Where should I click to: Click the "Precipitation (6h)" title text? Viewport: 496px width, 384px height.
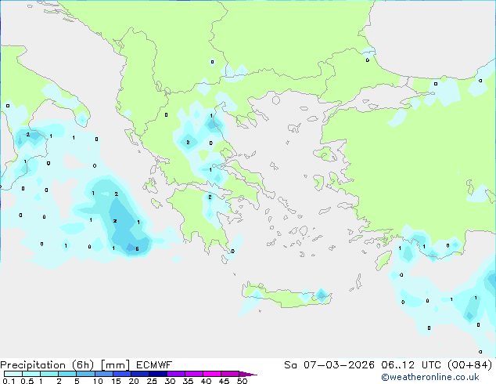coord(47,365)
